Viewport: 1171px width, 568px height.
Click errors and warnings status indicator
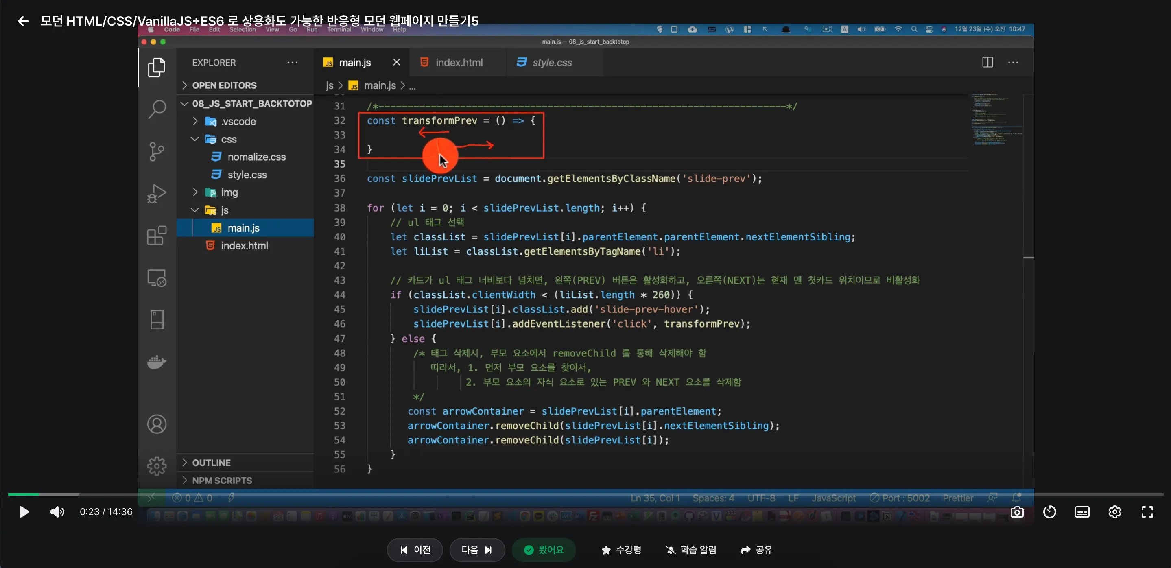coord(192,498)
